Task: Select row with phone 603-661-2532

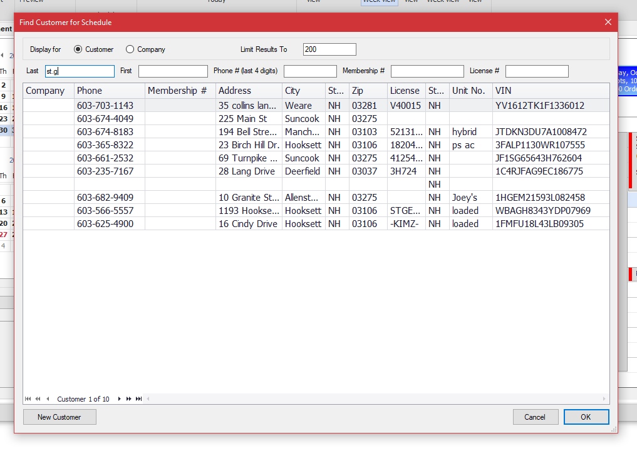Action: [x=316, y=158]
